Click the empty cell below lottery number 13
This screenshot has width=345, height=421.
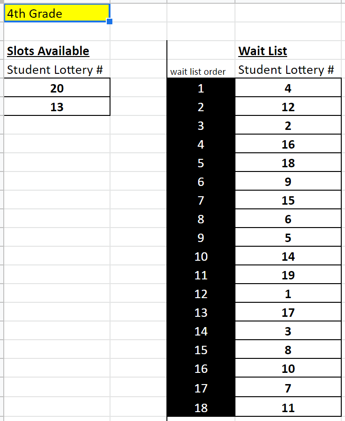[57, 125]
